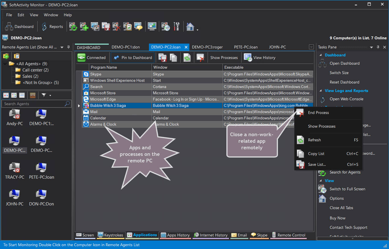Screen dimensions: 389x249
Task: Click the magnifier icon in Search Agents
Action: point(67,104)
